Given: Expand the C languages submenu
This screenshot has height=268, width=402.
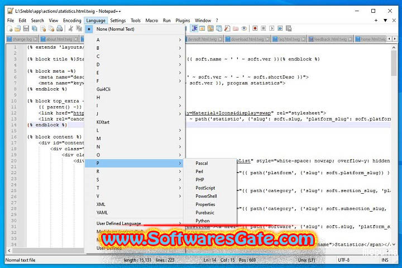Looking at the screenshot, I should 135,56.
